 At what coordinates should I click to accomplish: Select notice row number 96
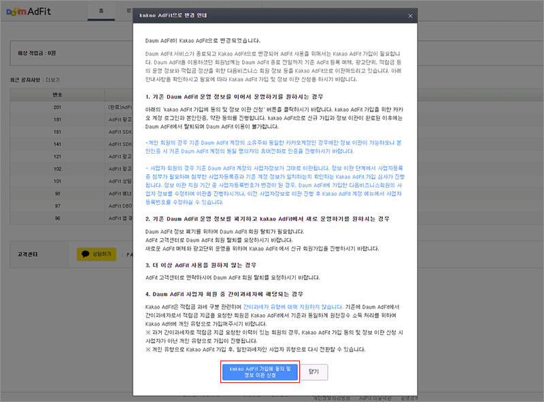click(x=57, y=218)
